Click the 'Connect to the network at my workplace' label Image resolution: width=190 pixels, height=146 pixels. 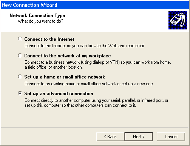pyautogui.click(x=68, y=56)
